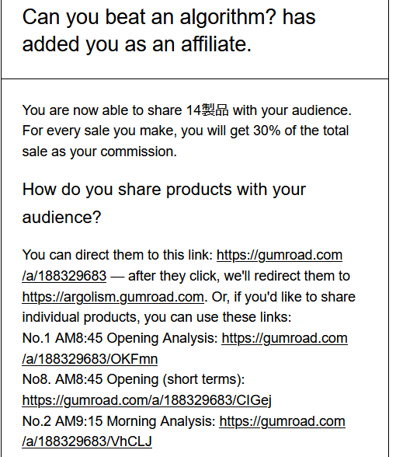
Task: Click the "14製品" product count text
Action: (207, 110)
